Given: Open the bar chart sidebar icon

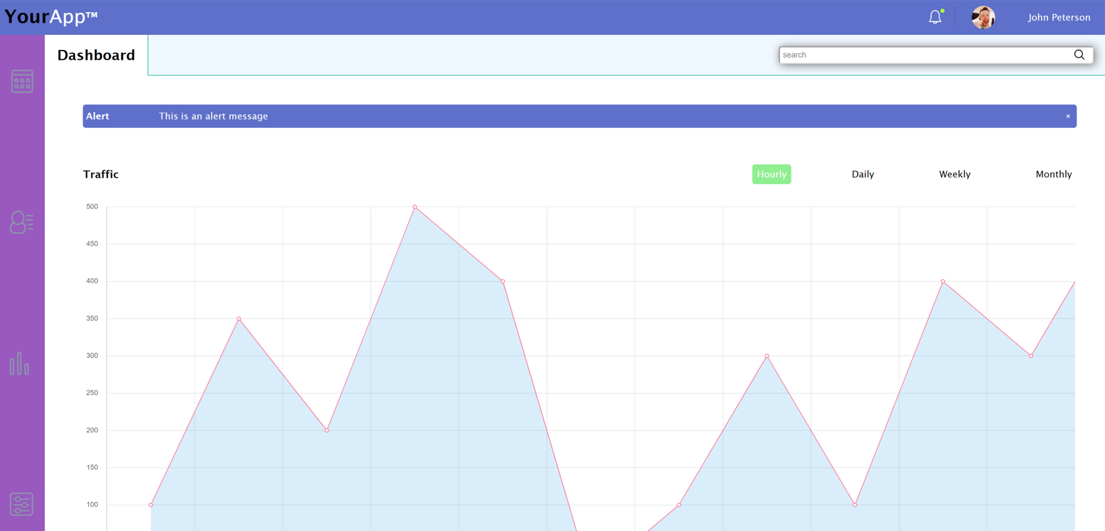Looking at the screenshot, I should pos(19,363).
